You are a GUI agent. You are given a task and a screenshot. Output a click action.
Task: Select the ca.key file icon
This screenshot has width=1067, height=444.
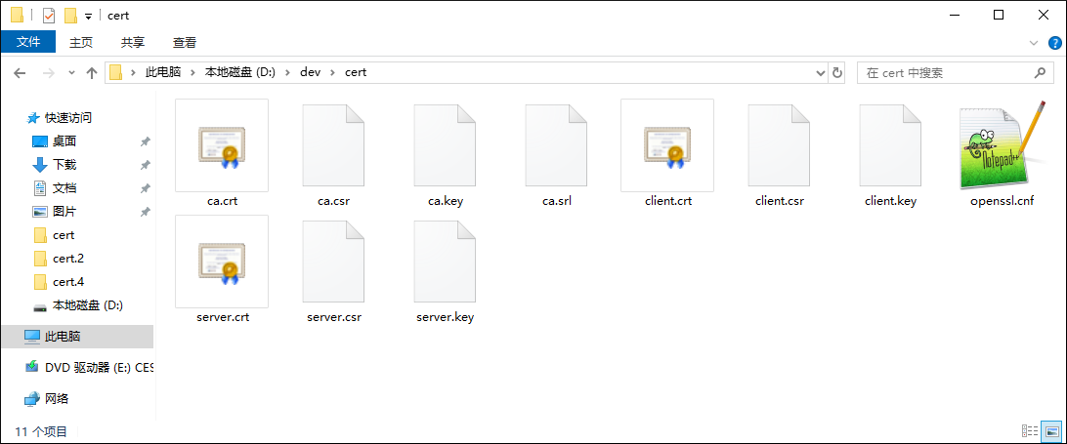[x=445, y=146]
